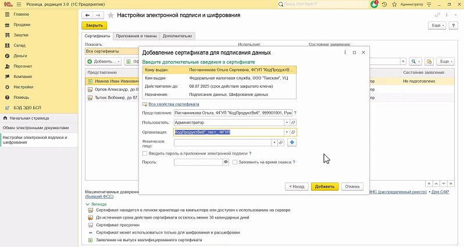
Task: Open top Еще dropdown menu
Action: (x=437, y=26)
